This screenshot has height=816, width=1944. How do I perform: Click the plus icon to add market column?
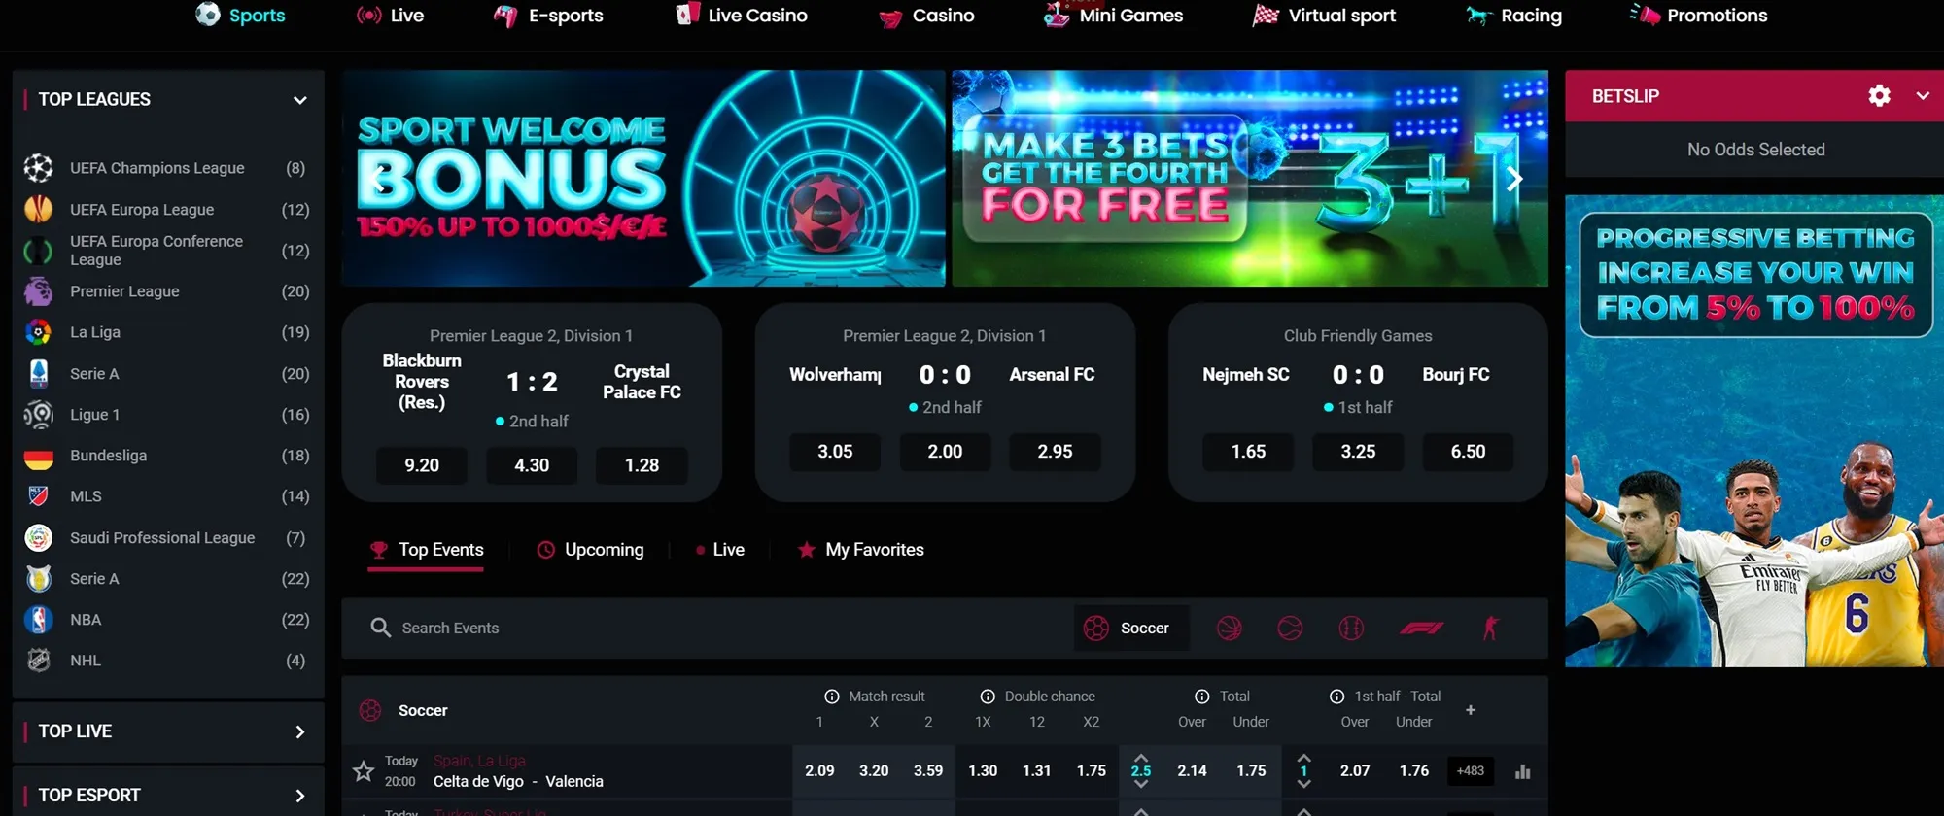coord(1471,710)
